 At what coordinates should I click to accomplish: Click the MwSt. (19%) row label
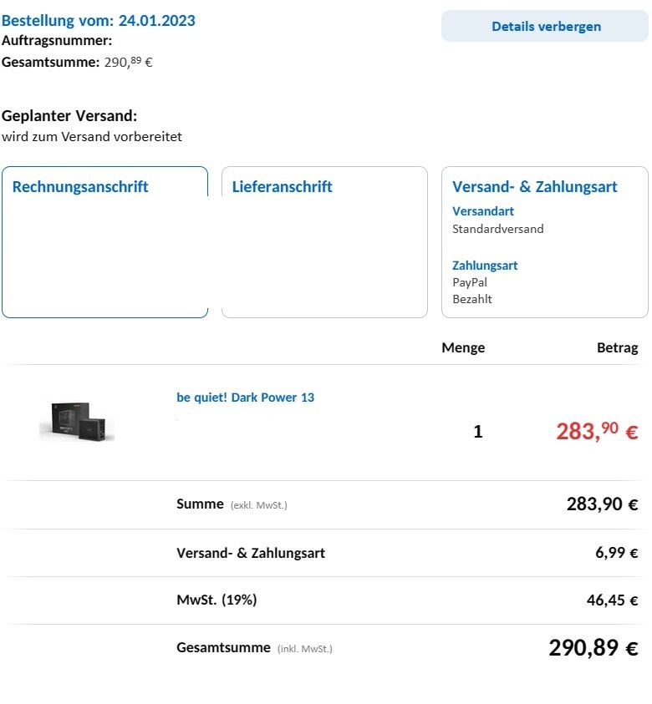coord(216,600)
